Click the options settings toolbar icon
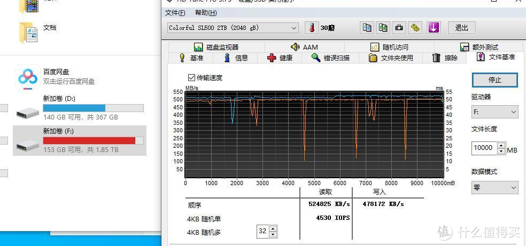Screen dimensions: 526x246 [x=415, y=28]
